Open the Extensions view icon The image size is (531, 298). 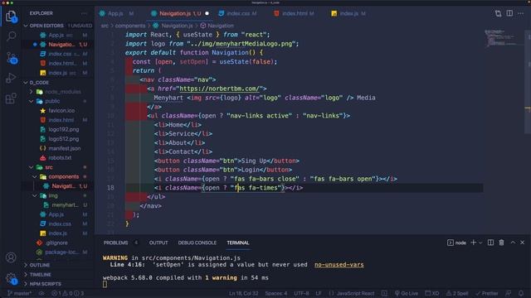[11, 99]
